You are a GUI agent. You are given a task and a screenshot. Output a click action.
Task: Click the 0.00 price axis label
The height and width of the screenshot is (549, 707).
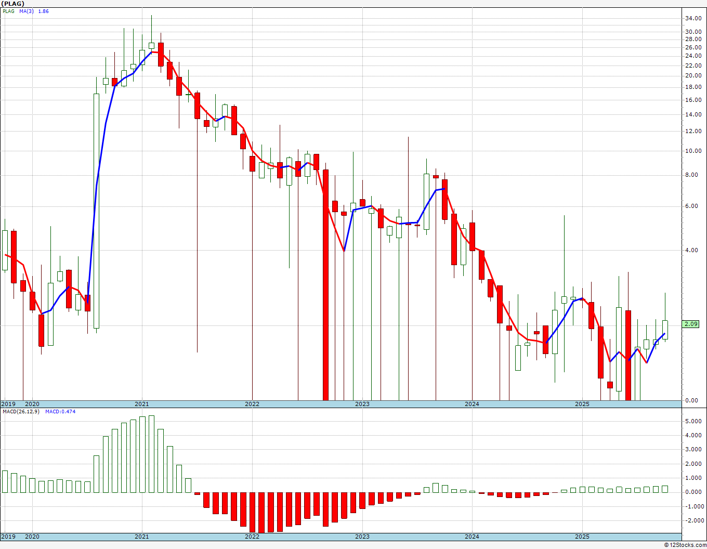click(691, 401)
